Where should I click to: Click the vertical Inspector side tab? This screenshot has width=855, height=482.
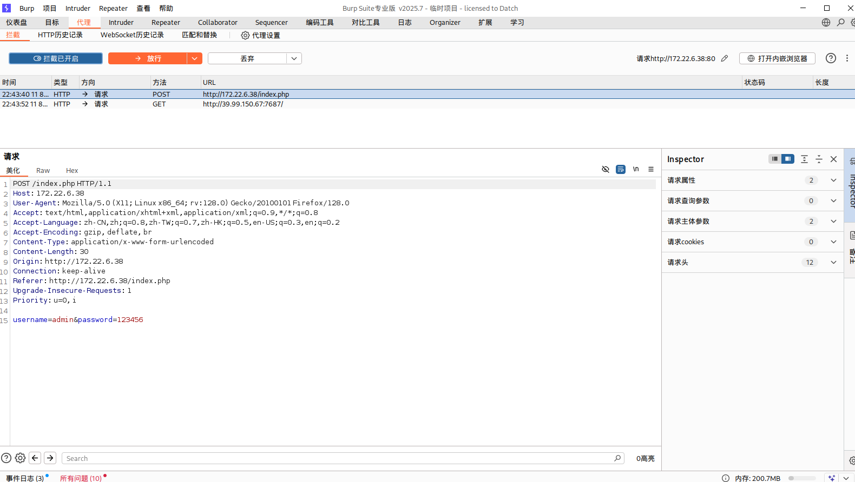(x=850, y=185)
